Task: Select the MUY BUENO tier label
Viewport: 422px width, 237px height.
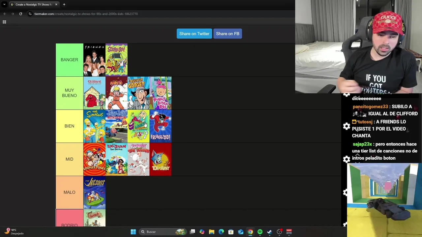Action: click(69, 93)
